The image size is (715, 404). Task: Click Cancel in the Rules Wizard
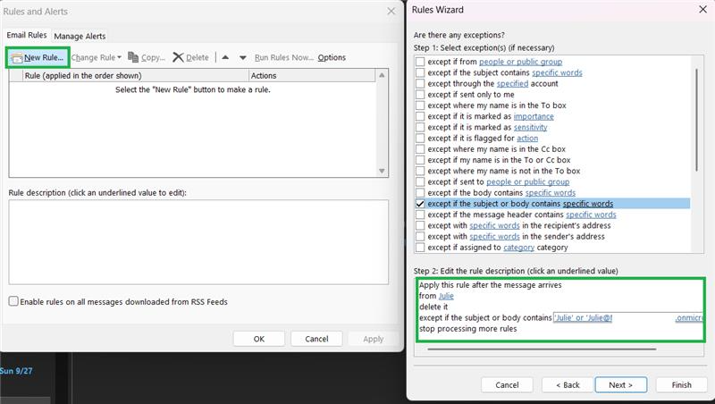click(507, 385)
